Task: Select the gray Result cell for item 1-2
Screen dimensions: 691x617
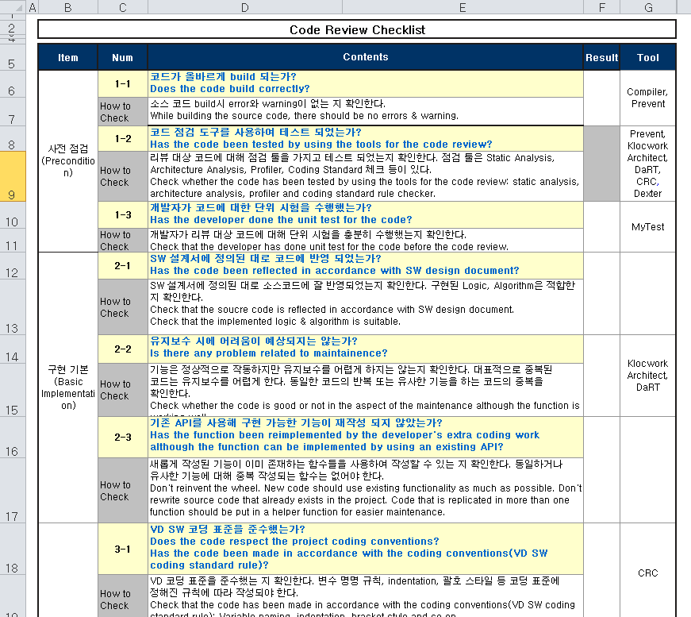Action: [x=601, y=163]
